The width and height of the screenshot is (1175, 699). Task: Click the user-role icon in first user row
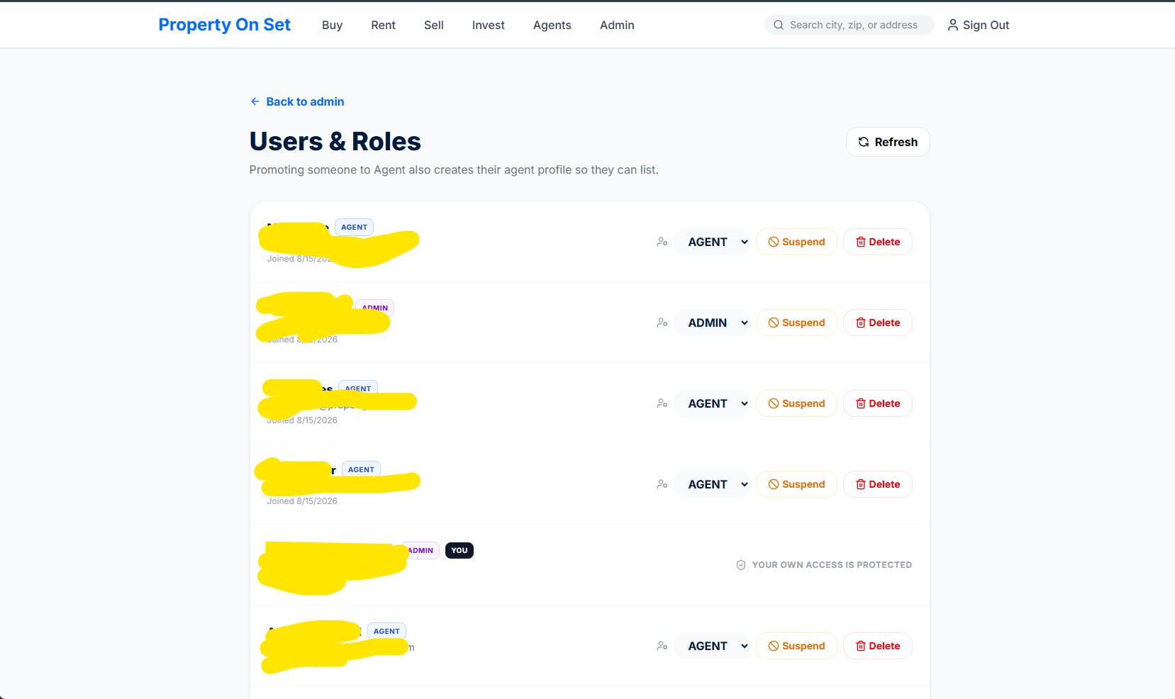[x=662, y=242]
